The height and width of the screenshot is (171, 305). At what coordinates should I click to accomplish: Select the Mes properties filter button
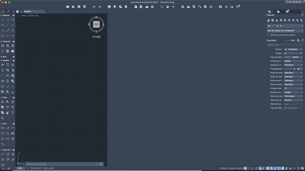pyautogui.click(x=293, y=40)
